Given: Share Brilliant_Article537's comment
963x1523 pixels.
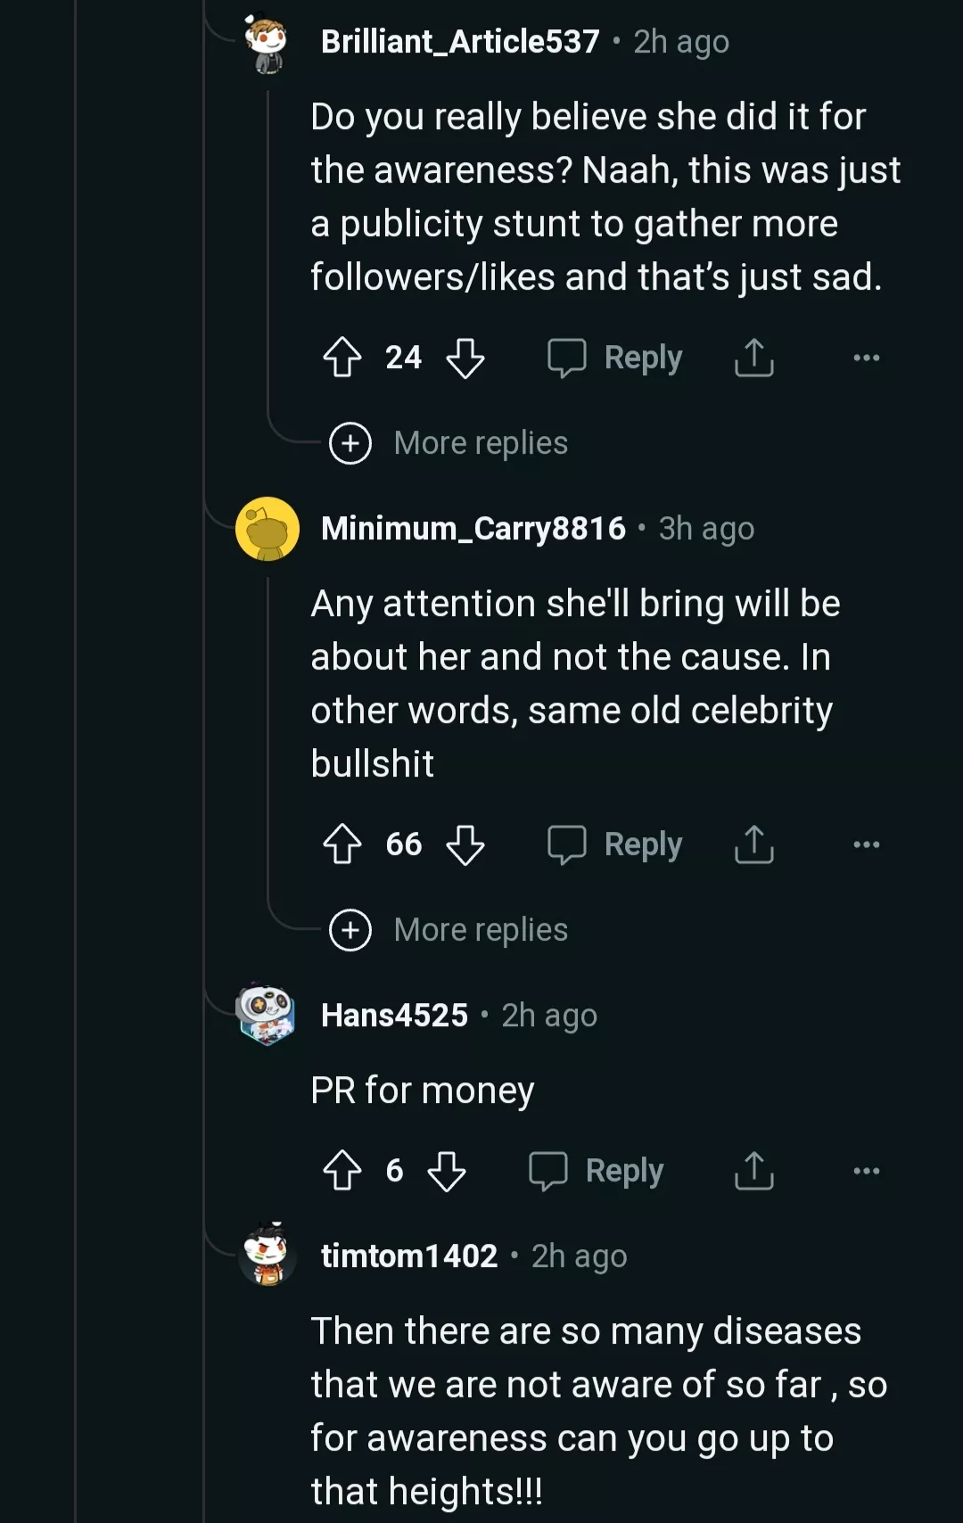Looking at the screenshot, I should point(754,358).
